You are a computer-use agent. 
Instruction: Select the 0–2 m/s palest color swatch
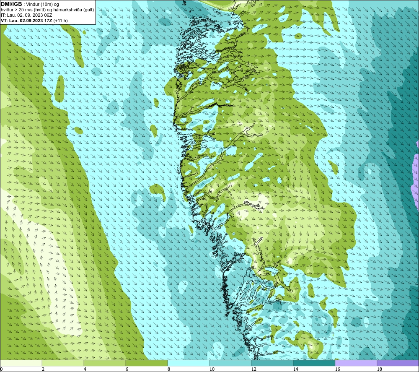[21, 363]
